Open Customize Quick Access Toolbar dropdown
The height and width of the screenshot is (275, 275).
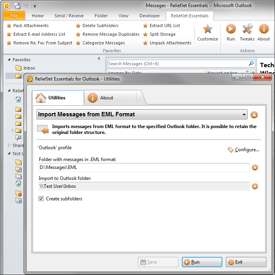coord(35,6)
